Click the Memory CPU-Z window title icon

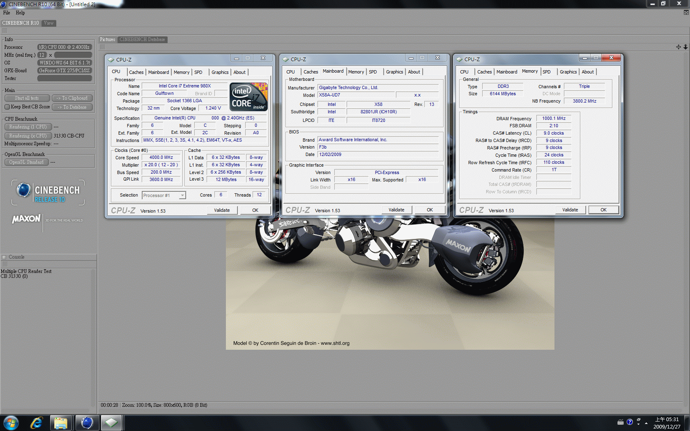[460, 59]
